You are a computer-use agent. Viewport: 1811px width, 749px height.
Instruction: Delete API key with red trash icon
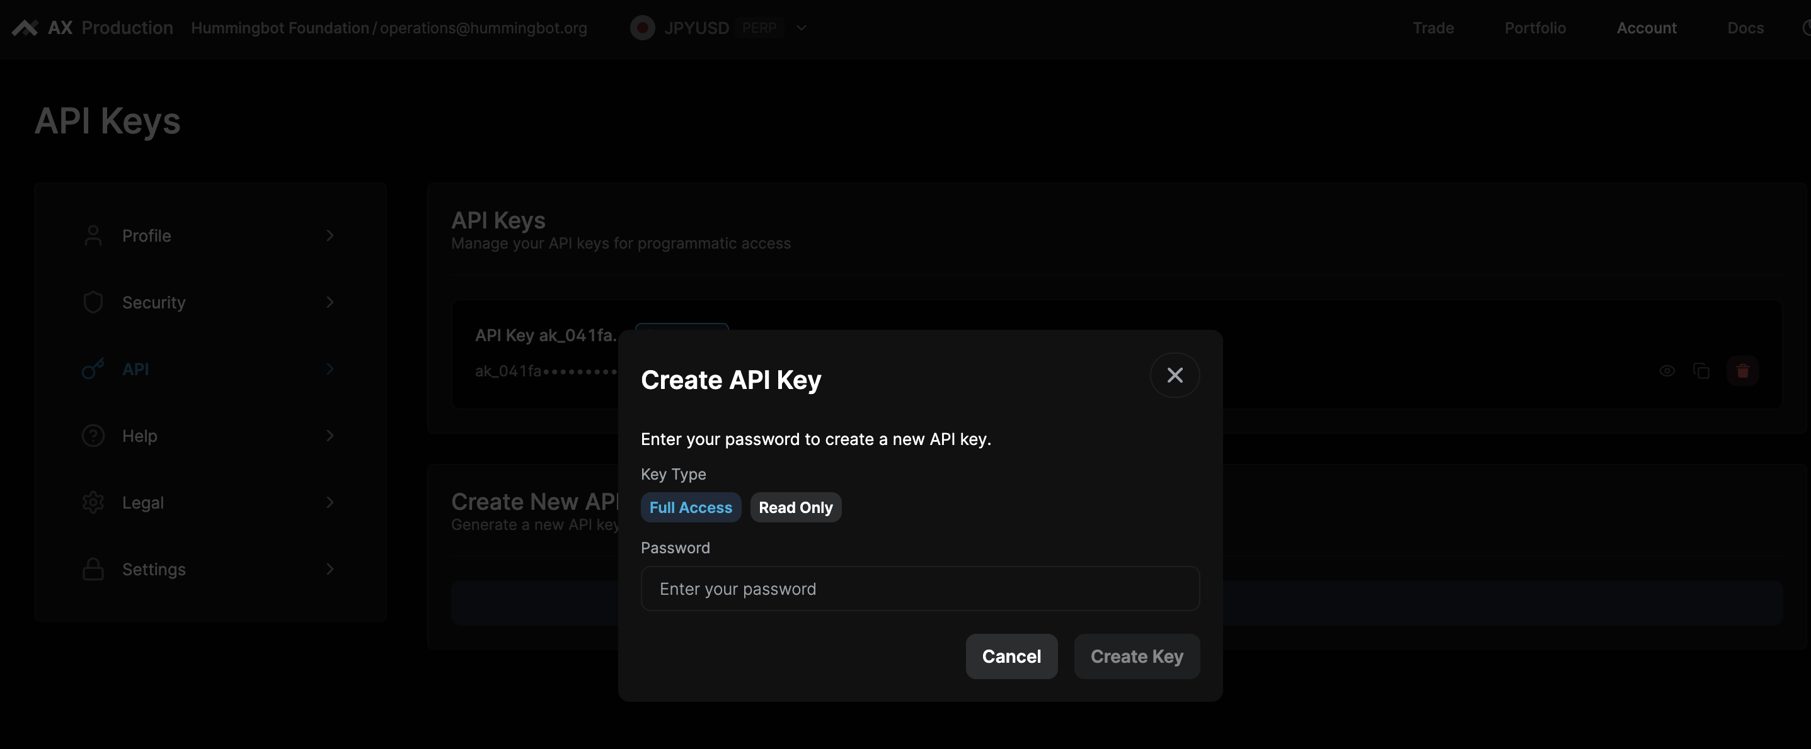tap(1742, 371)
